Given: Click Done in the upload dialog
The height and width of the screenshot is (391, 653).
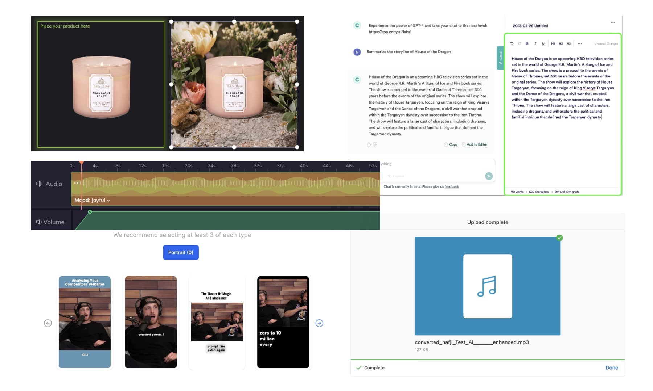Looking at the screenshot, I should pos(611,367).
